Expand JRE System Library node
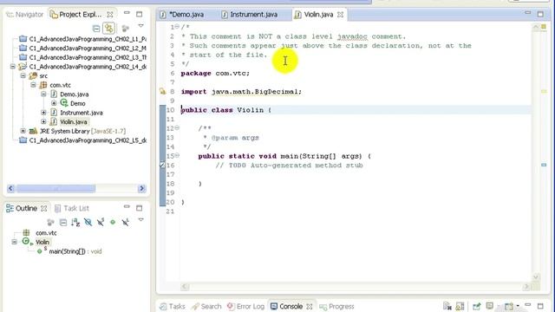This screenshot has height=312, width=555. 23,131
